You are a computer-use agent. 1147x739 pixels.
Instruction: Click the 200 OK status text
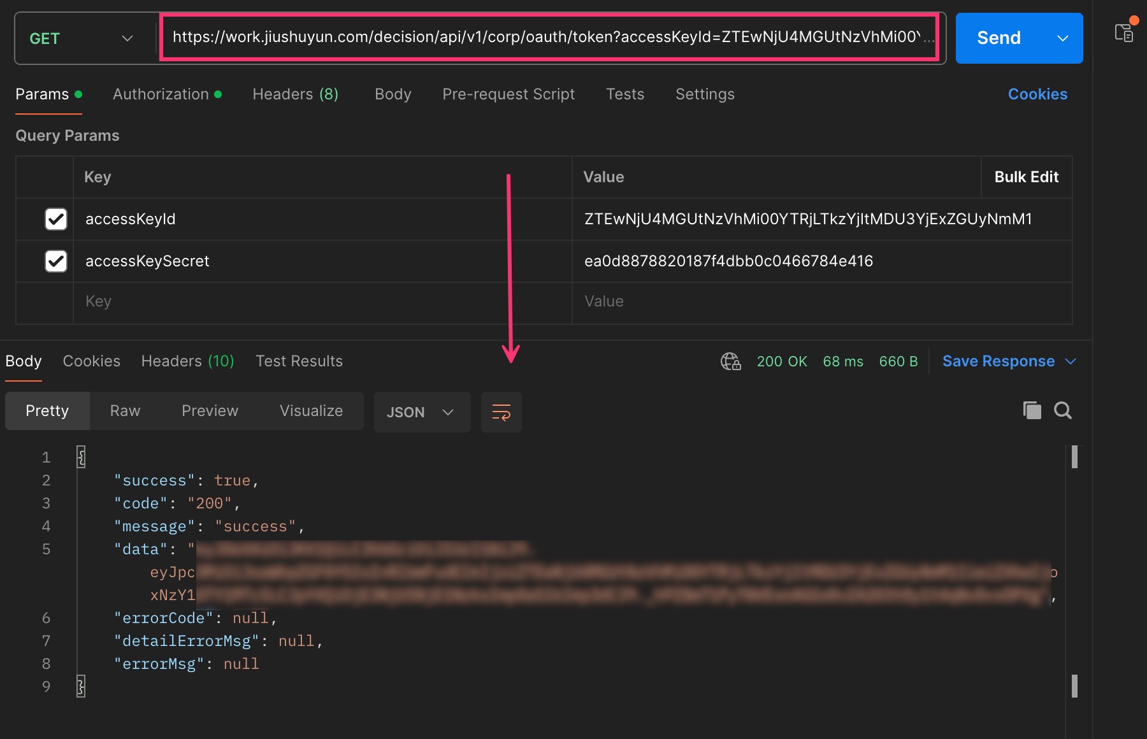point(782,361)
